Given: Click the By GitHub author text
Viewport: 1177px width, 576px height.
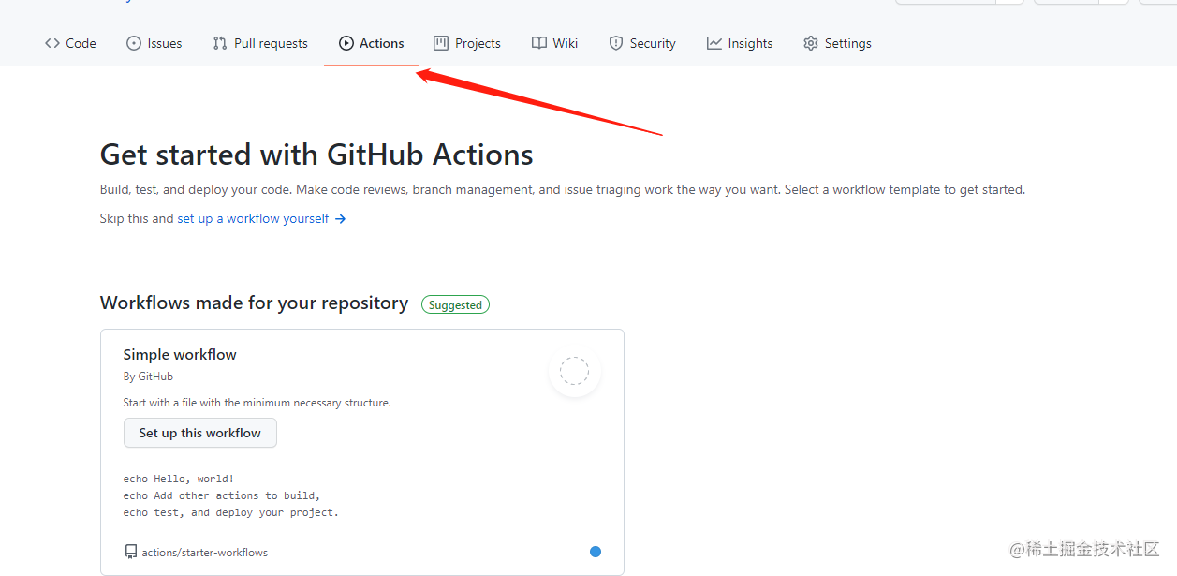Looking at the screenshot, I should coord(148,377).
